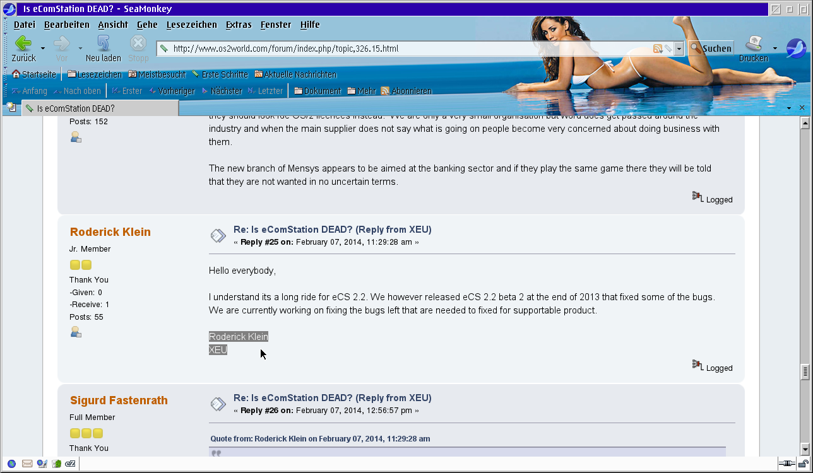
Task: Go to Startseite bookmark
Action: (34, 74)
